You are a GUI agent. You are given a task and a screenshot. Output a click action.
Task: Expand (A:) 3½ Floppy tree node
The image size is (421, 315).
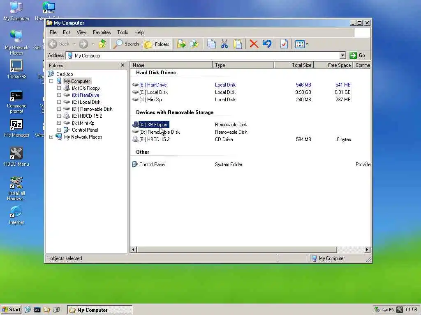59,88
